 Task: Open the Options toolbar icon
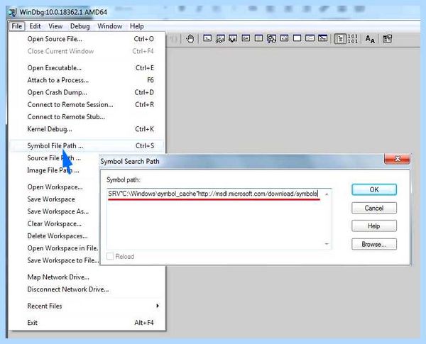pos(387,39)
